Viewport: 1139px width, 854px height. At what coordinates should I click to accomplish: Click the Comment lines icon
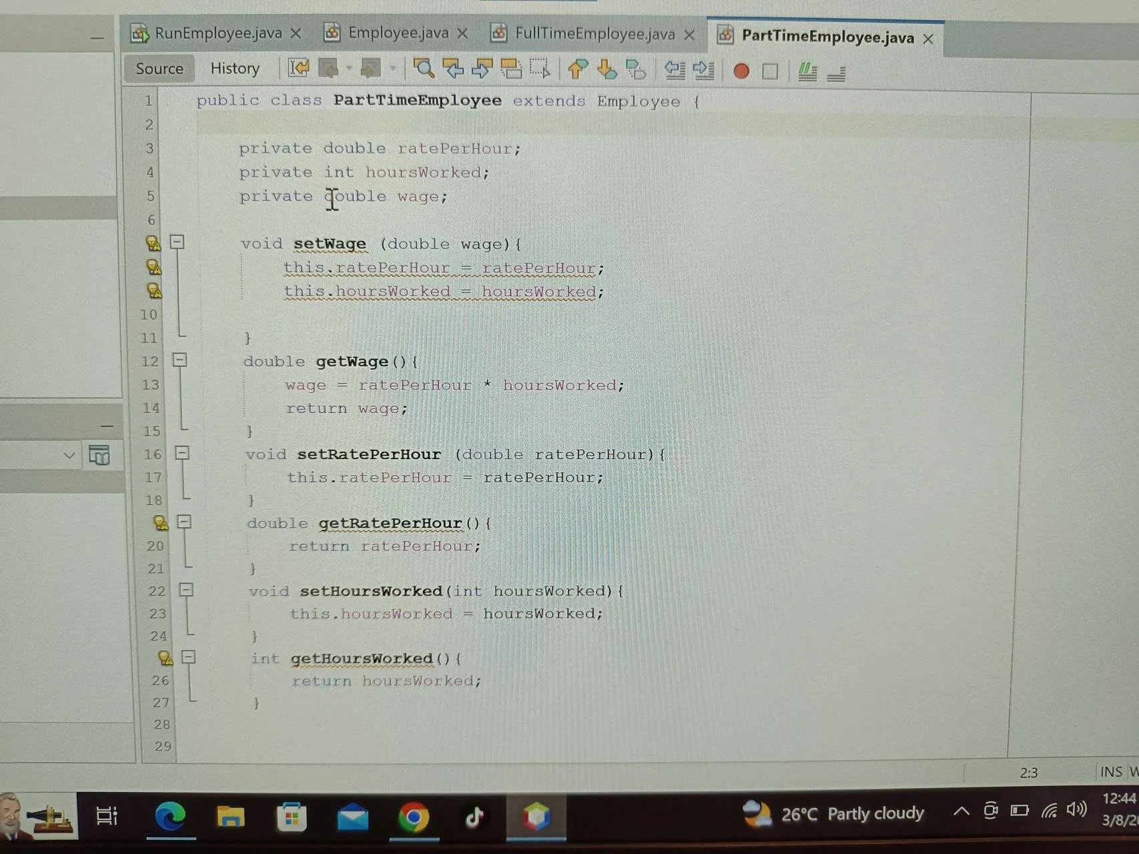(807, 71)
